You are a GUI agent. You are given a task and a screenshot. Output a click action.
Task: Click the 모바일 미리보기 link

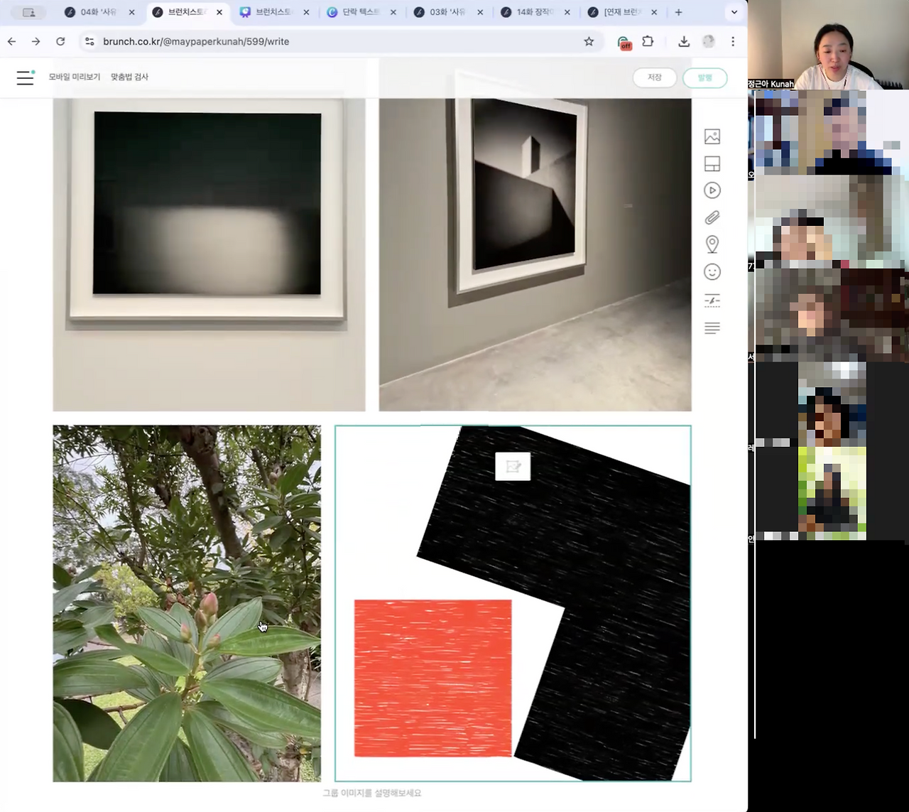point(75,77)
